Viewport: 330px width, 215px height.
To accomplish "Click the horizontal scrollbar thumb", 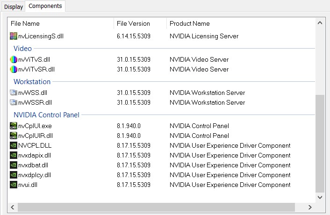I will (157, 207).
